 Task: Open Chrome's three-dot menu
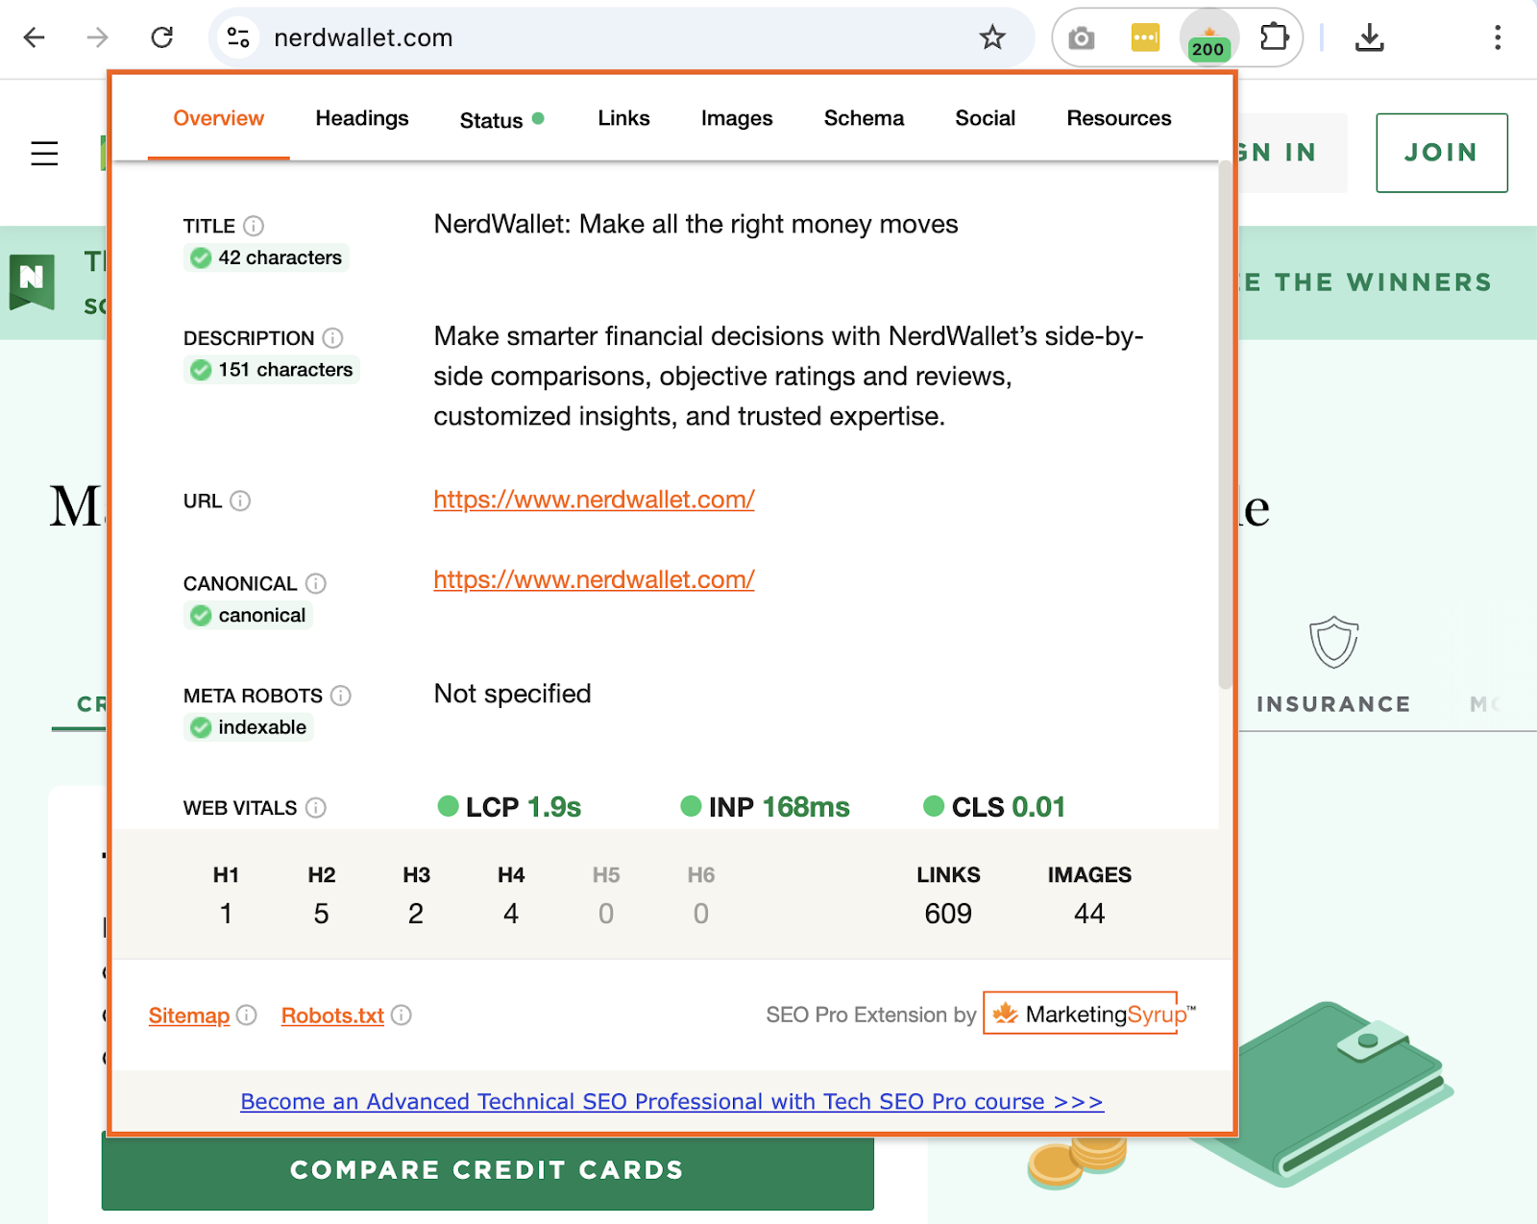click(x=1497, y=37)
